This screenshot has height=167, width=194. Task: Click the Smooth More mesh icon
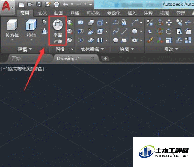(70, 23)
